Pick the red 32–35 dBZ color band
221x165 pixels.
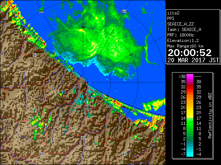190,87
